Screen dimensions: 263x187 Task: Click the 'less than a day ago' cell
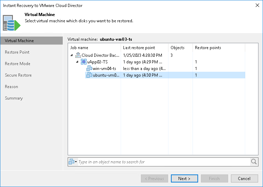point(144,69)
